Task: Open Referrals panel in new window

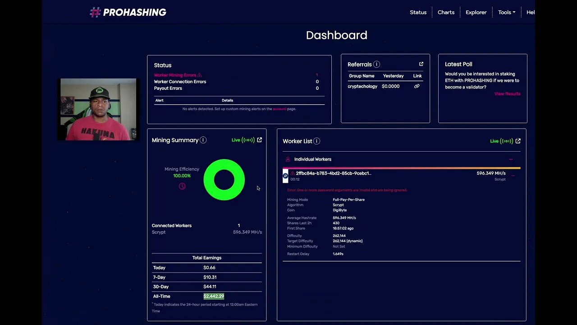Action: (x=421, y=64)
